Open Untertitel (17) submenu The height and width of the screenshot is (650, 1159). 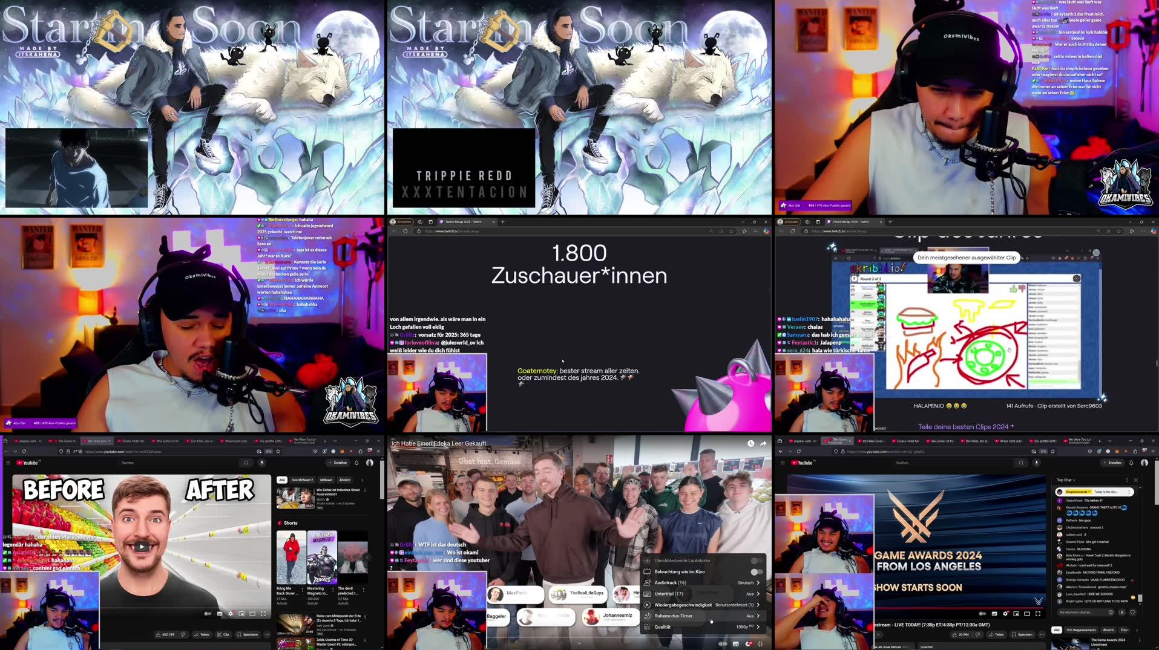point(703,594)
